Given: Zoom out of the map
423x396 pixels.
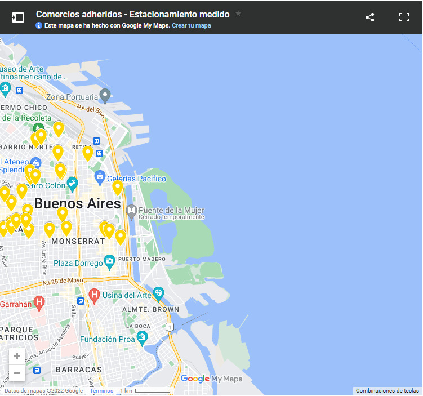Looking at the screenshot, I should 17,372.
